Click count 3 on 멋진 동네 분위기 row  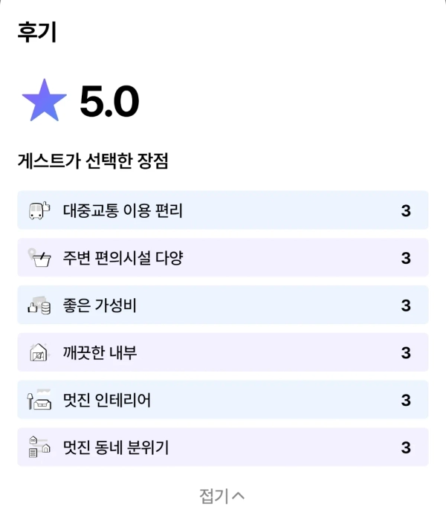[406, 447]
